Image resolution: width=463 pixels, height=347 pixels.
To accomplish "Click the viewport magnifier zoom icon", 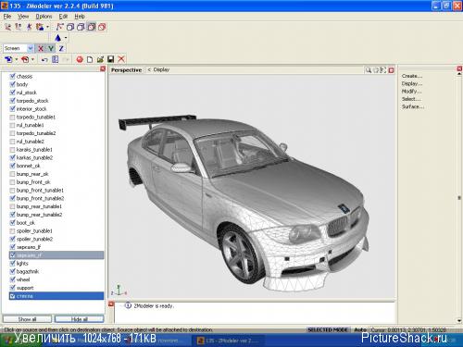I will [x=368, y=70].
